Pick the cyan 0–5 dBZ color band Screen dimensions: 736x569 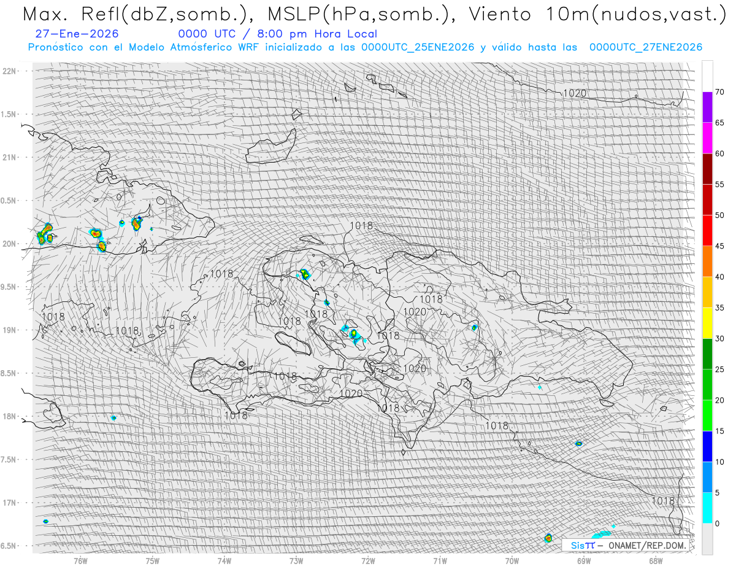tap(707, 508)
